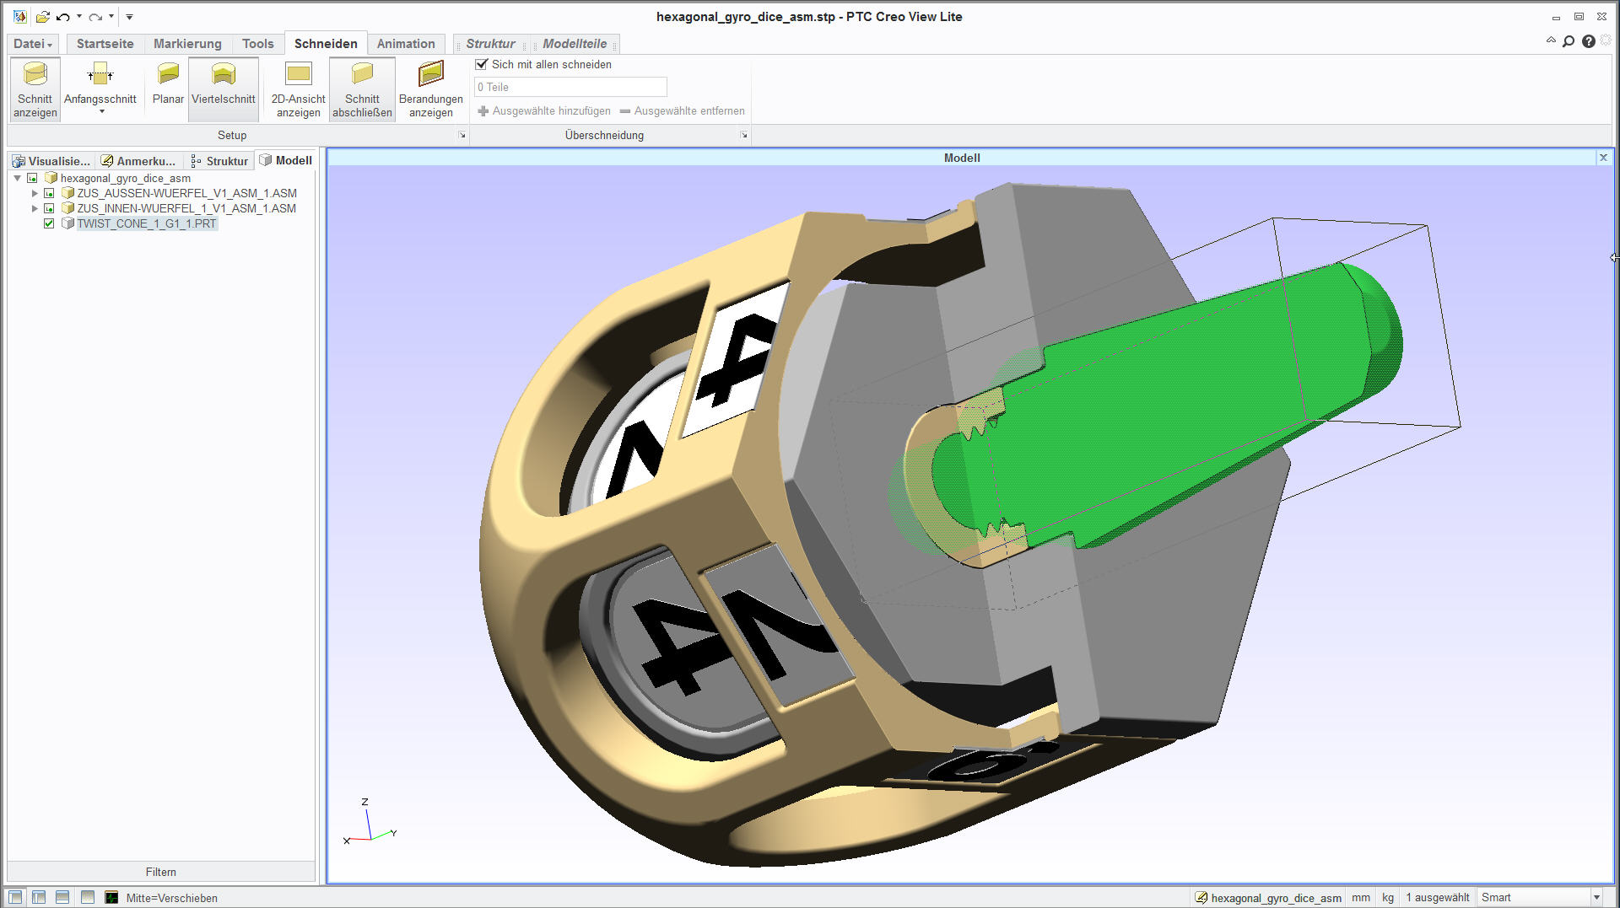Click the second layout icon in status bar
Viewport: 1620px width, 908px height.
[x=39, y=897]
